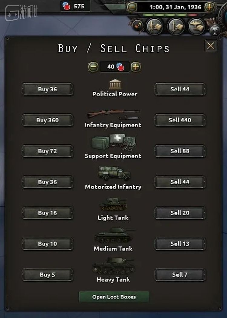Viewport: 227px width, 318px height.
Task: Open the army ledger icon
Action: [x=155, y=26]
